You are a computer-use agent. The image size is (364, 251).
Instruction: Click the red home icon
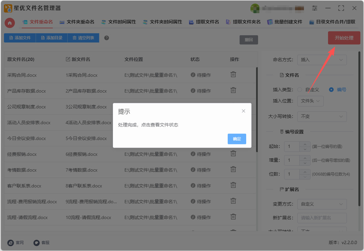tap(10, 23)
